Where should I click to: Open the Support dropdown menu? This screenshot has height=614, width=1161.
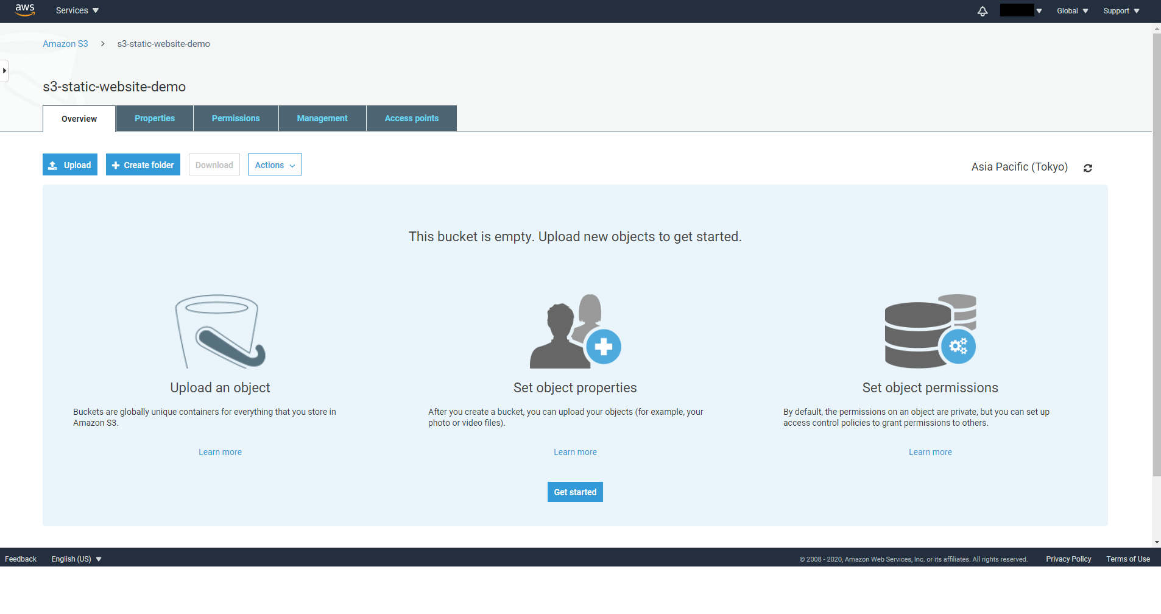(1121, 11)
